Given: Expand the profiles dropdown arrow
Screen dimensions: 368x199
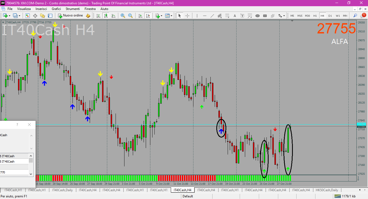Looking at the screenshot, I should click(x=19, y=16).
